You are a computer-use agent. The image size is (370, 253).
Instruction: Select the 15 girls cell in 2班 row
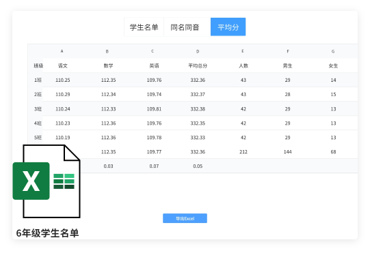click(333, 94)
